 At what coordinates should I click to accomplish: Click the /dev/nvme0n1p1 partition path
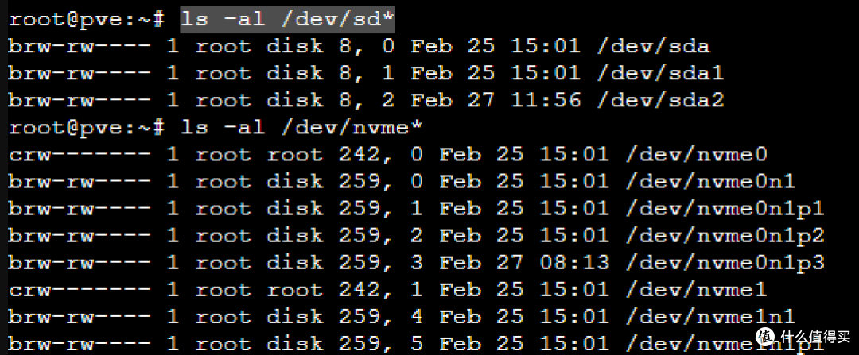pos(725,208)
